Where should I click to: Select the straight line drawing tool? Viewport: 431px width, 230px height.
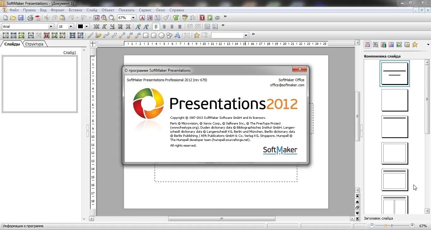click(x=90, y=35)
